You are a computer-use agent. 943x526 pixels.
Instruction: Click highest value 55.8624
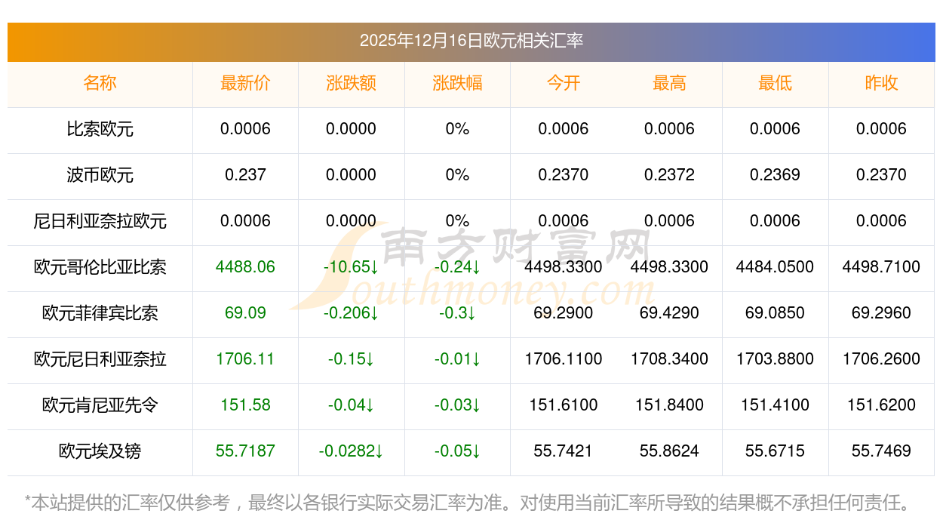pos(669,451)
